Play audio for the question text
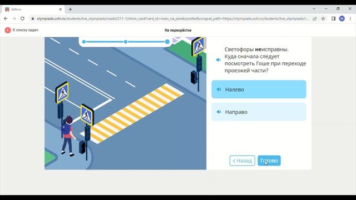 coord(219,60)
